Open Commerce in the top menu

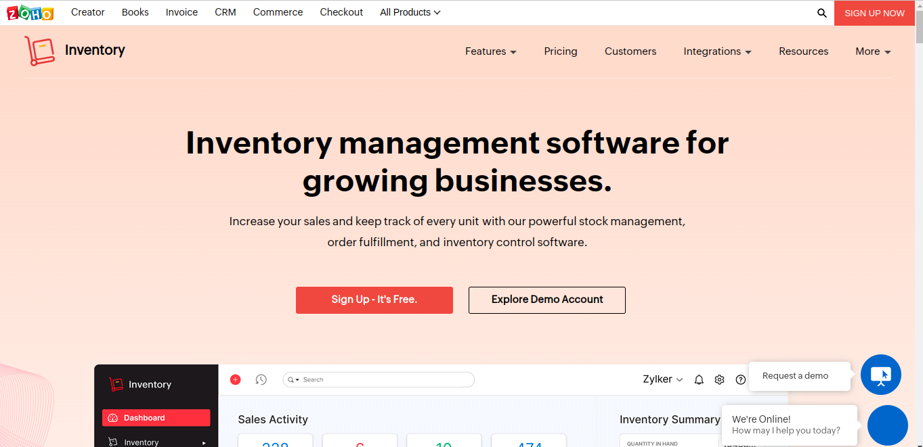278,12
